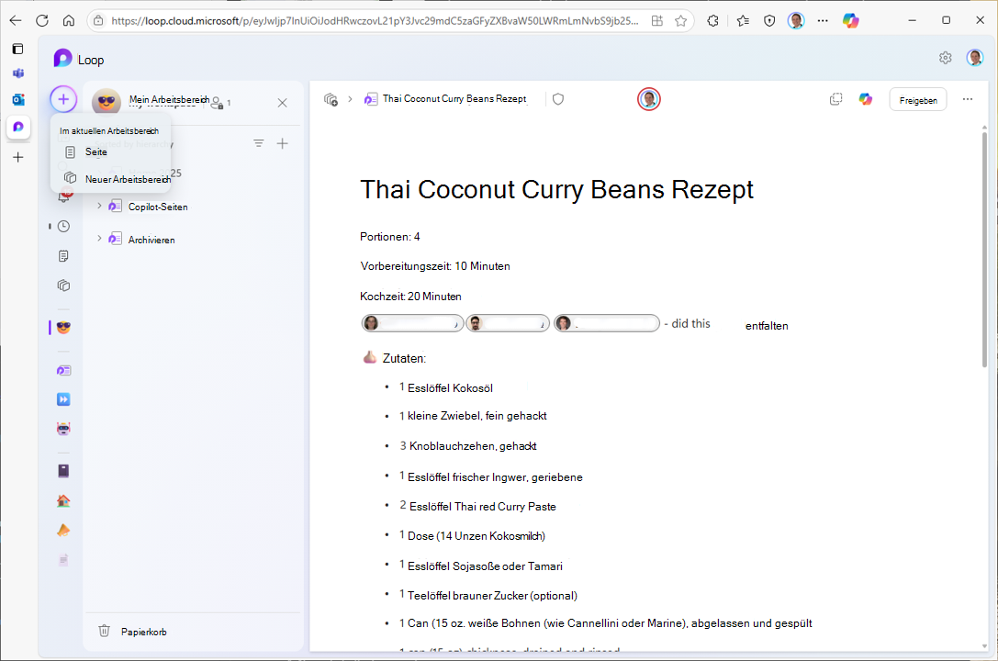Expand the Archivieren tree item

pyautogui.click(x=99, y=239)
